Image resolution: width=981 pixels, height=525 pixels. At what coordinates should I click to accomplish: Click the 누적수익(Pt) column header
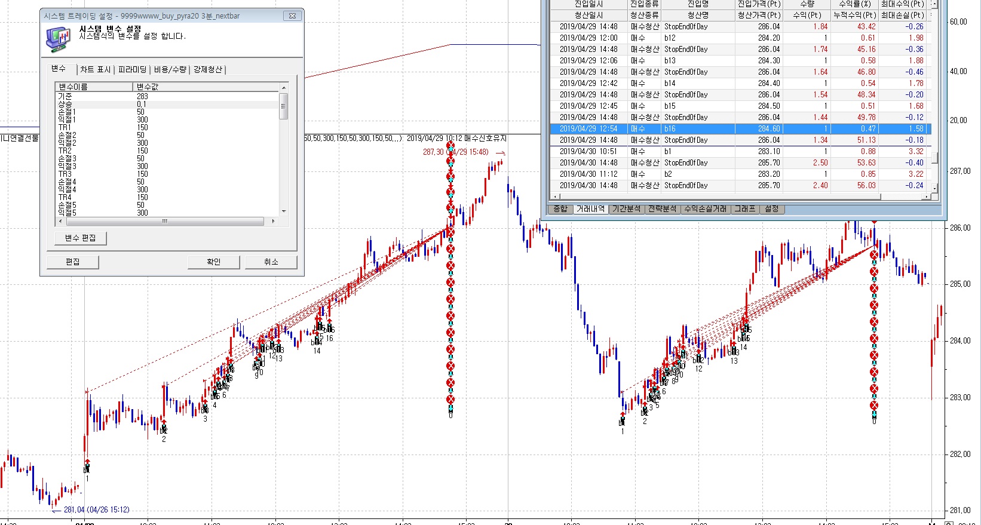854,16
